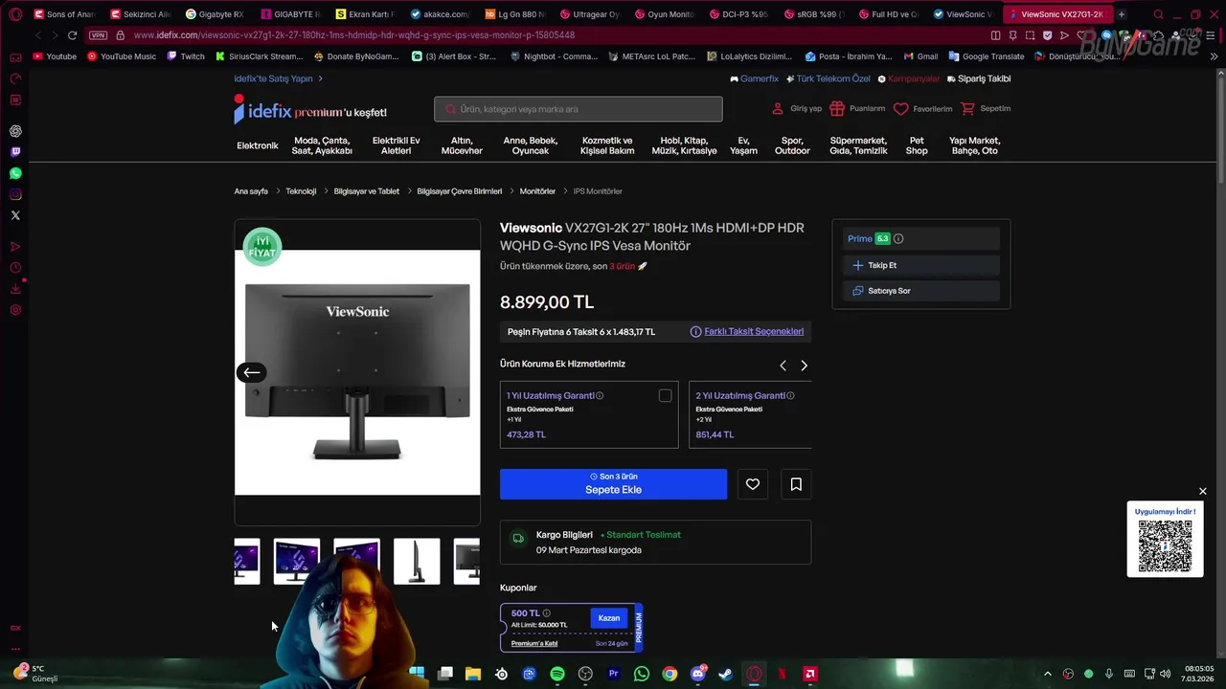Expand idefix'te Satış Yapın chevron link
This screenshot has width=1226, height=689.
(x=278, y=78)
